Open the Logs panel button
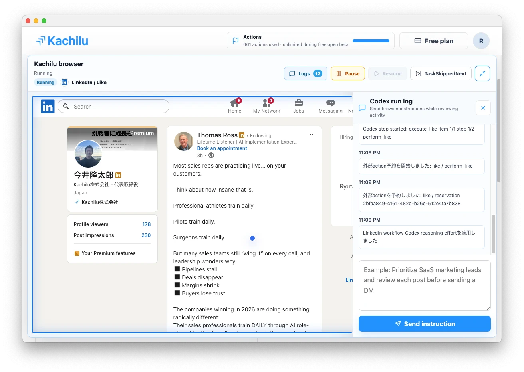Image resolution: width=524 pixels, height=372 pixels. tap(306, 73)
